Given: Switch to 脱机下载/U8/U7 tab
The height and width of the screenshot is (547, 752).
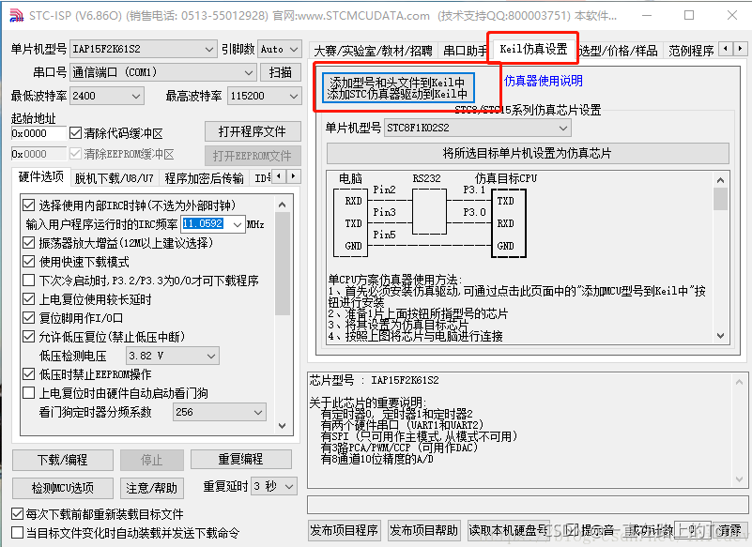Looking at the screenshot, I should (x=115, y=178).
